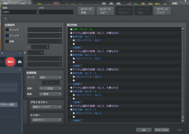Open the first switch selector ellipsis field
Screen dimensions: 189x134
pyautogui.click(x=45, y=30)
